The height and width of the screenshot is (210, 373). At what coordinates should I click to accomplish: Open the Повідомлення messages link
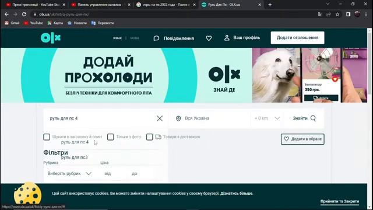174,38
